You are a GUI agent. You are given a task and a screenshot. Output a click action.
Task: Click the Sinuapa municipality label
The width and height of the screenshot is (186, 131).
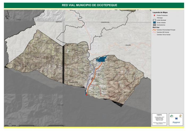click(128, 45)
